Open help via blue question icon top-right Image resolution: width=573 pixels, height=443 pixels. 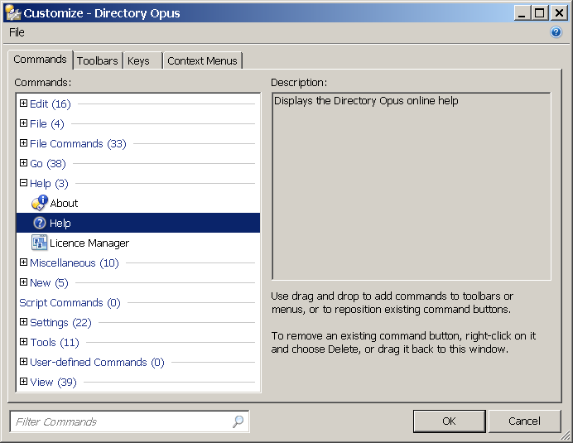point(556,32)
